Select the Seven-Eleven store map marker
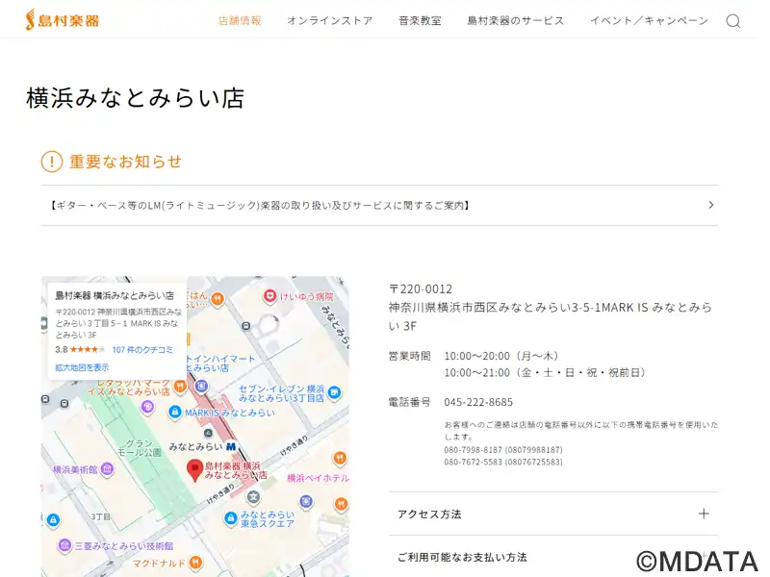Image resolution: width=770 pixels, height=577 pixels. tap(333, 392)
